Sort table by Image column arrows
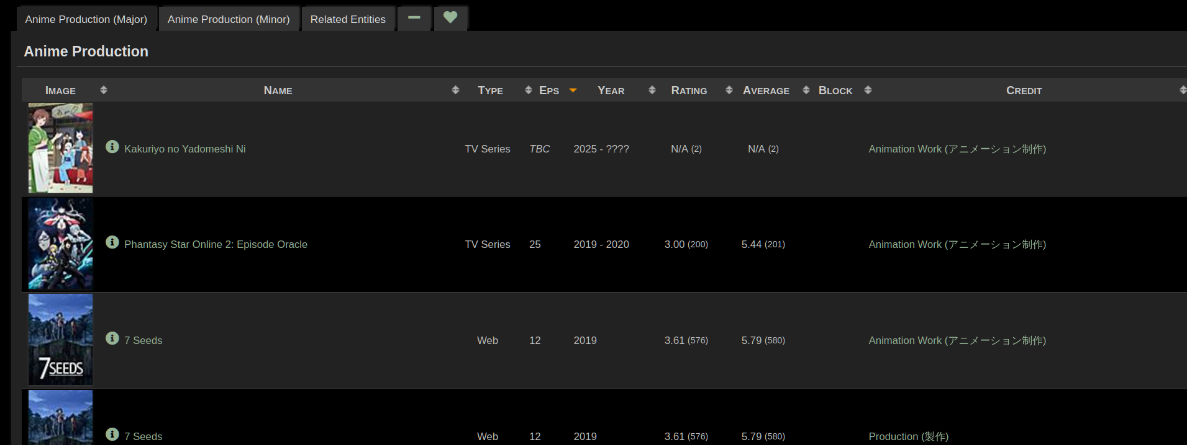The height and width of the screenshot is (445, 1187). [104, 90]
